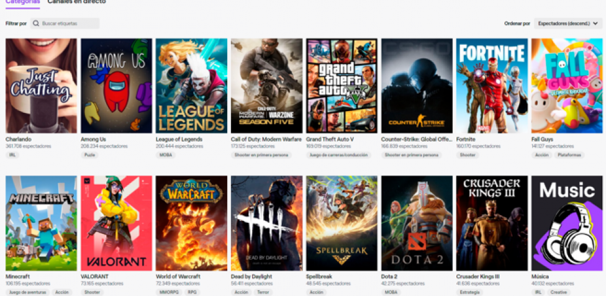Switch to the Categorías tab
This screenshot has width=606, height=296.
click(22, 2)
